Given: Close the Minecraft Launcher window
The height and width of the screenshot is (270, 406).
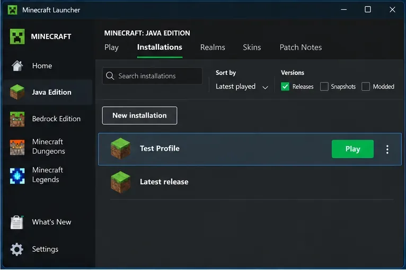Looking at the screenshot, I should tap(392, 10).
